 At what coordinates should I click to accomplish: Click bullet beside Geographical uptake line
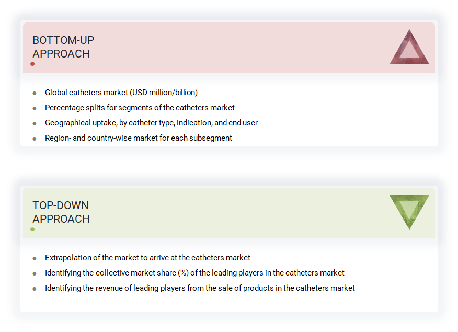coord(35,123)
